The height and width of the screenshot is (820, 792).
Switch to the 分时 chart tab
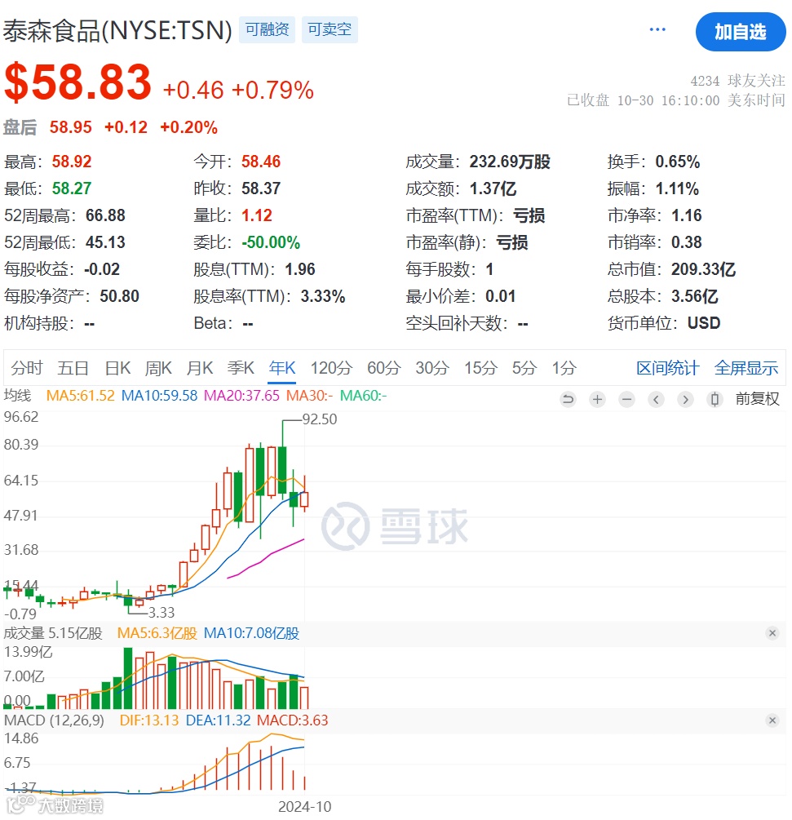point(27,368)
